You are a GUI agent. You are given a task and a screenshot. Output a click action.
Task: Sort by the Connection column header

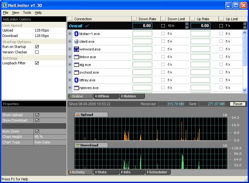click(x=100, y=19)
